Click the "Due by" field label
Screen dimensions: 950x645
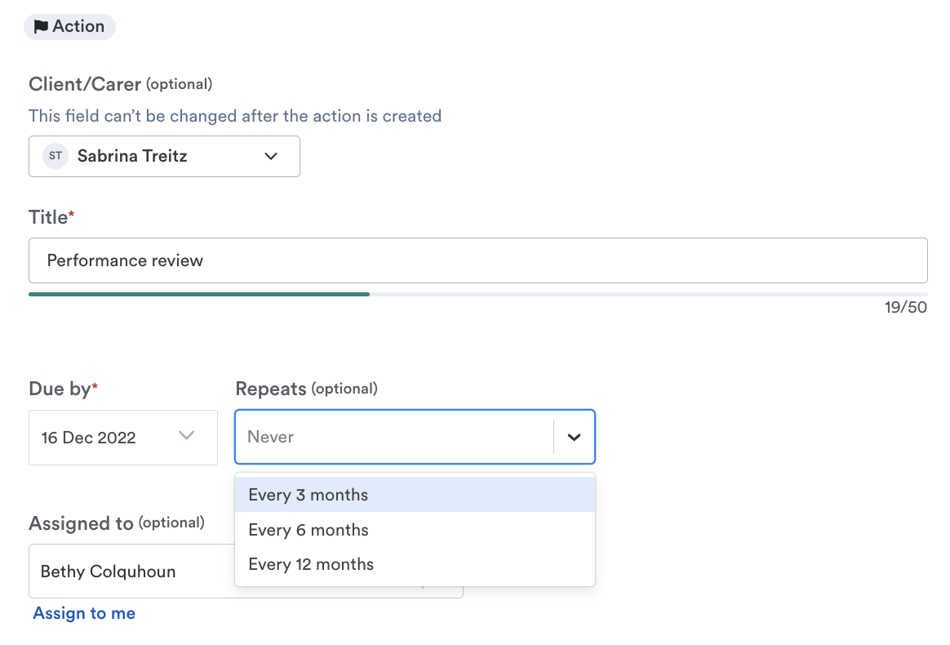[x=59, y=389]
